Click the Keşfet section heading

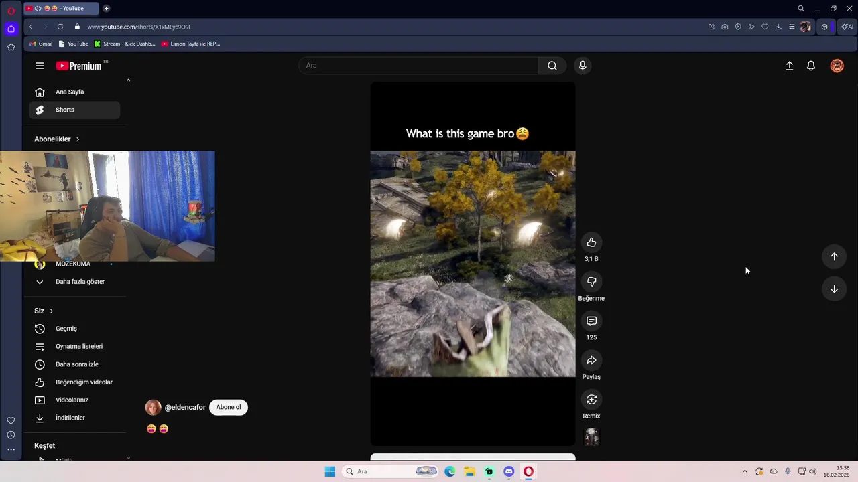(x=45, y=446)
